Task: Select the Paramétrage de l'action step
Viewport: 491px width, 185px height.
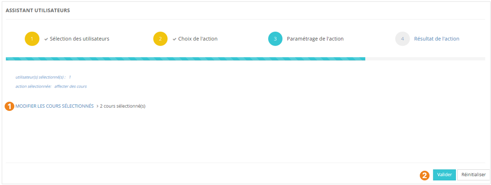Action: (x=315, y=39)
